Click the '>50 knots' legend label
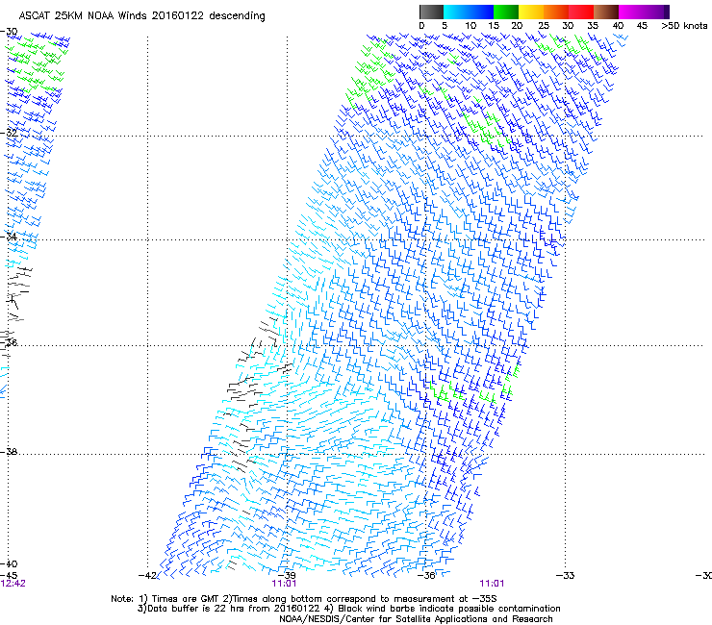Image resolution: width=712 pixels, height=625 pixels. pos(684,26)
